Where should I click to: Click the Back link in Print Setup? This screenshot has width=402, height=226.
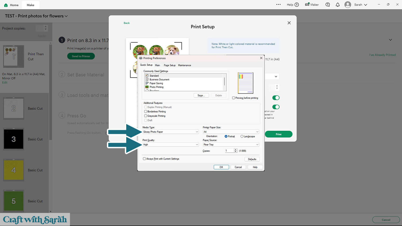126,23
